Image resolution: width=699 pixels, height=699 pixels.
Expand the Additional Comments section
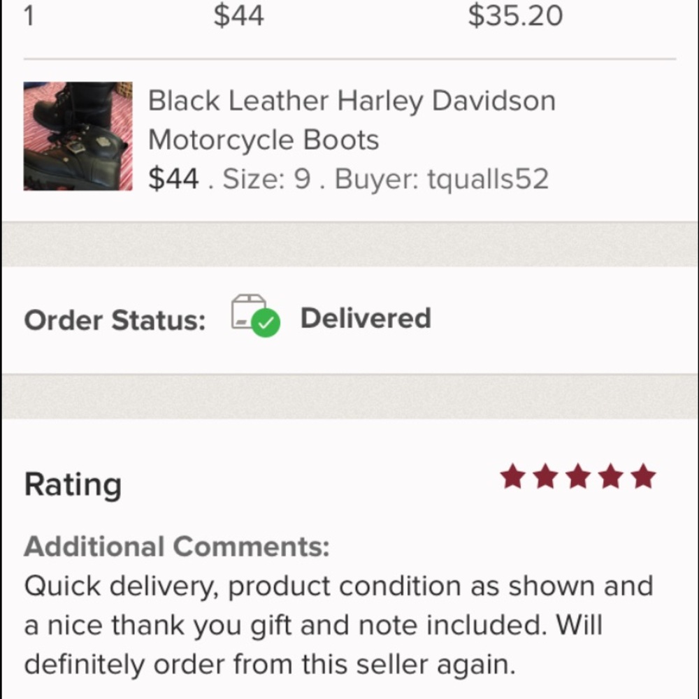pos(177,546)
